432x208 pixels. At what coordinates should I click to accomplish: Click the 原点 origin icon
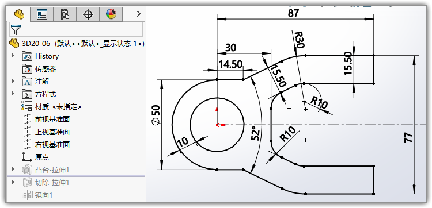tap(26, 157)
